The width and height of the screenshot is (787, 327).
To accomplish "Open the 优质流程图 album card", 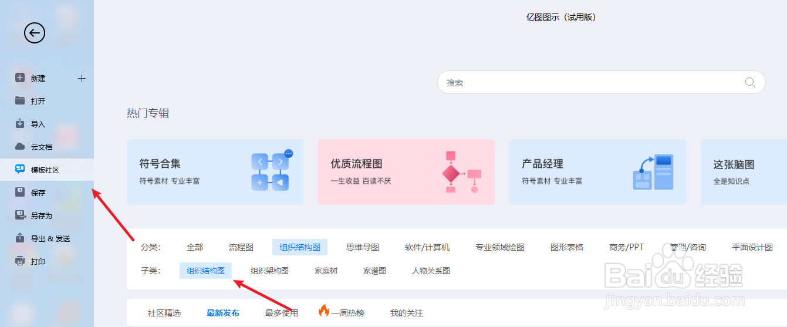I will click(406, 172).
